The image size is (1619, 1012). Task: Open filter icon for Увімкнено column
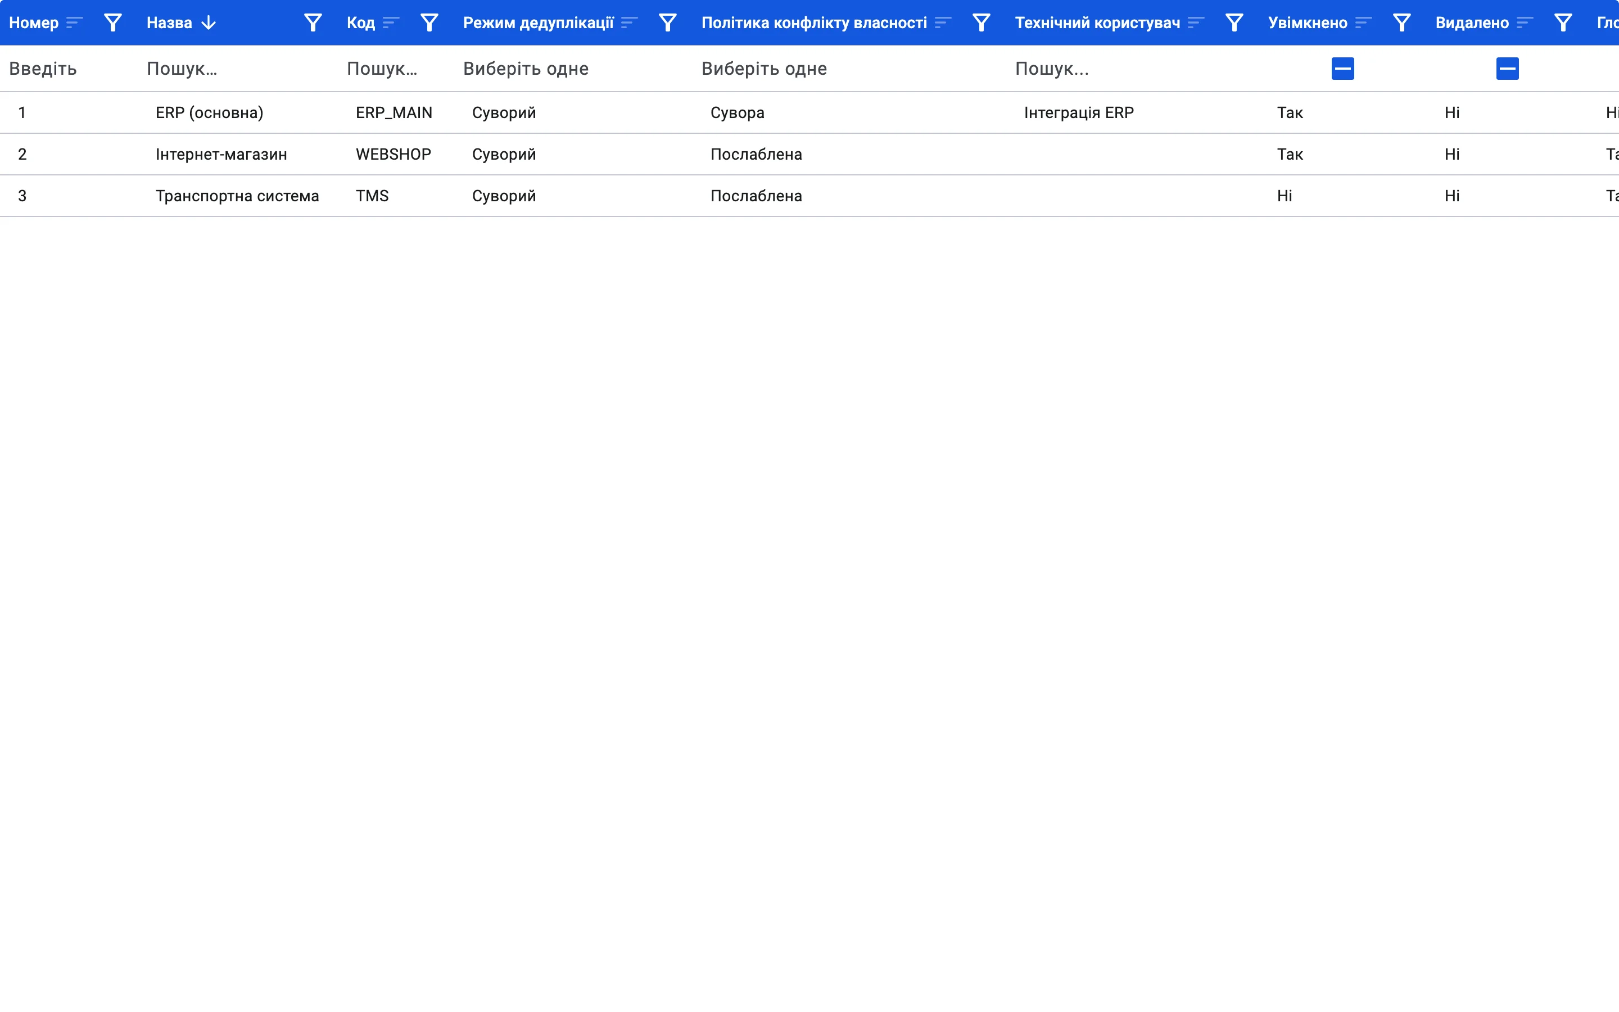1401,22
